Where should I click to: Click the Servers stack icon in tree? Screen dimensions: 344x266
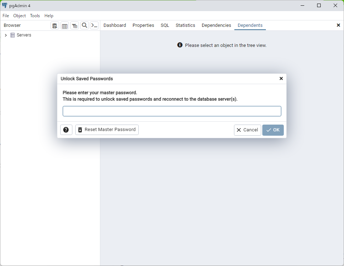13,35
